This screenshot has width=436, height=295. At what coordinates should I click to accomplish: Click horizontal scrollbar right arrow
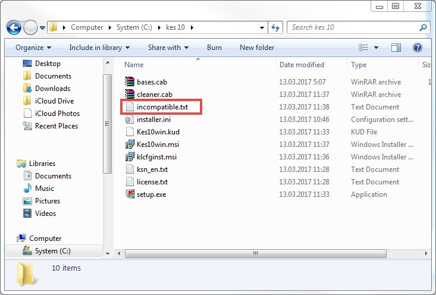(x=426, y=253)
